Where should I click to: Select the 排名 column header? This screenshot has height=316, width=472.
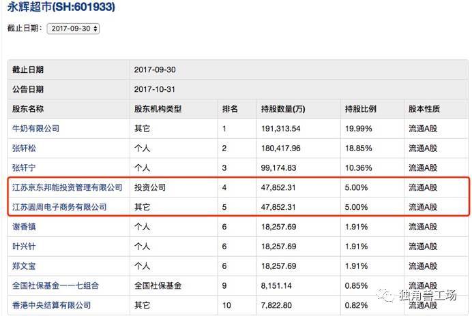pos(230,109)
